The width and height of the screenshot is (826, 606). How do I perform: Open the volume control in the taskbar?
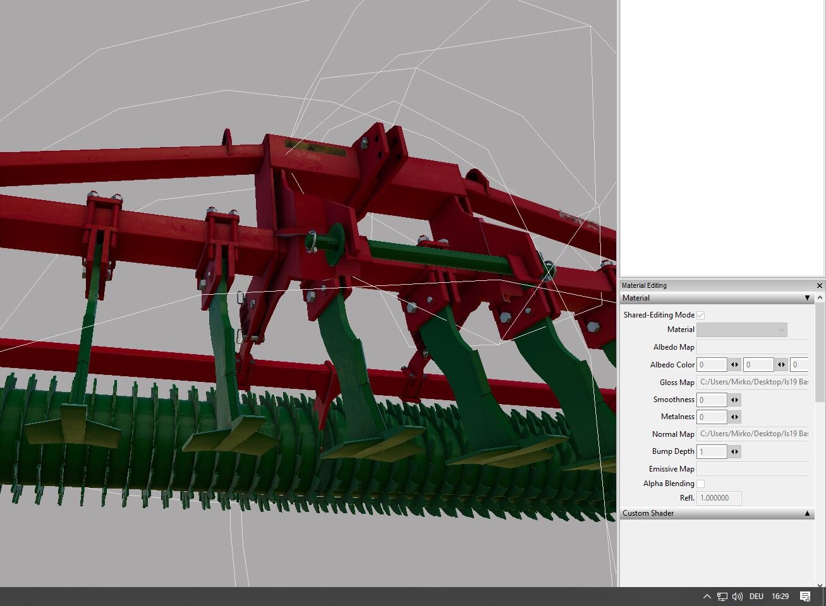737,597
